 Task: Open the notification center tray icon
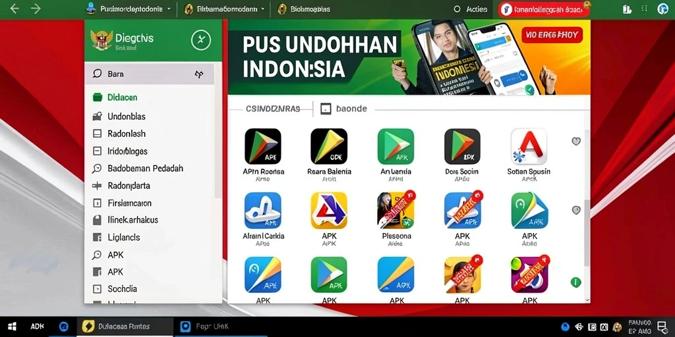click(662, 326)
